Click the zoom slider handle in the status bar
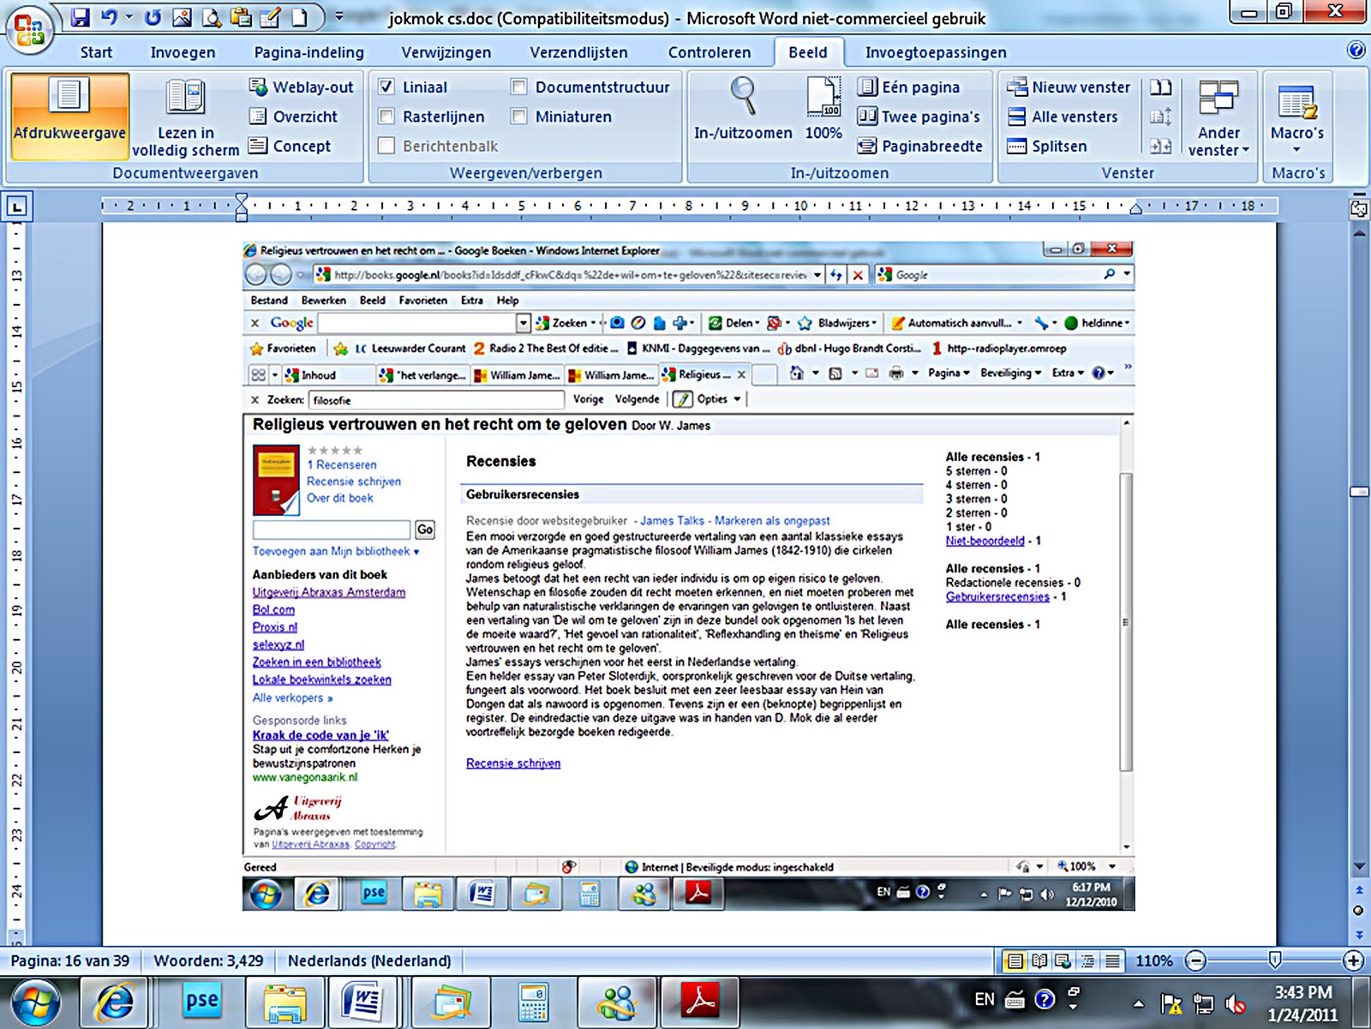 [1275, 960]
